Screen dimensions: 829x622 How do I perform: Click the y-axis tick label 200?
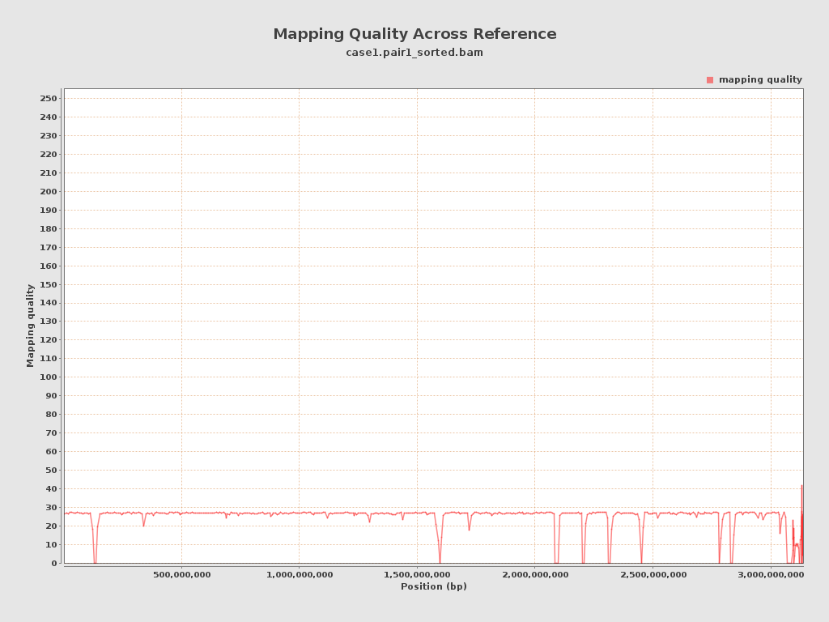coord(48,191)
